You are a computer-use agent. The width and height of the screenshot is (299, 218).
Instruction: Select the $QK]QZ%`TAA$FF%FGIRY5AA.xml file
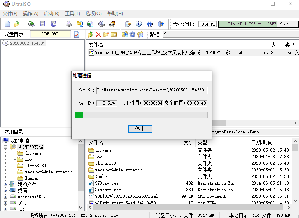126,197
